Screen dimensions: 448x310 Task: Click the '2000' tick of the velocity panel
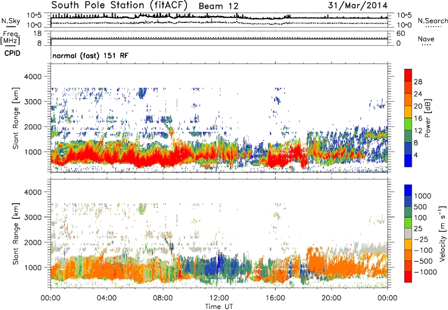tap(32, 242)
